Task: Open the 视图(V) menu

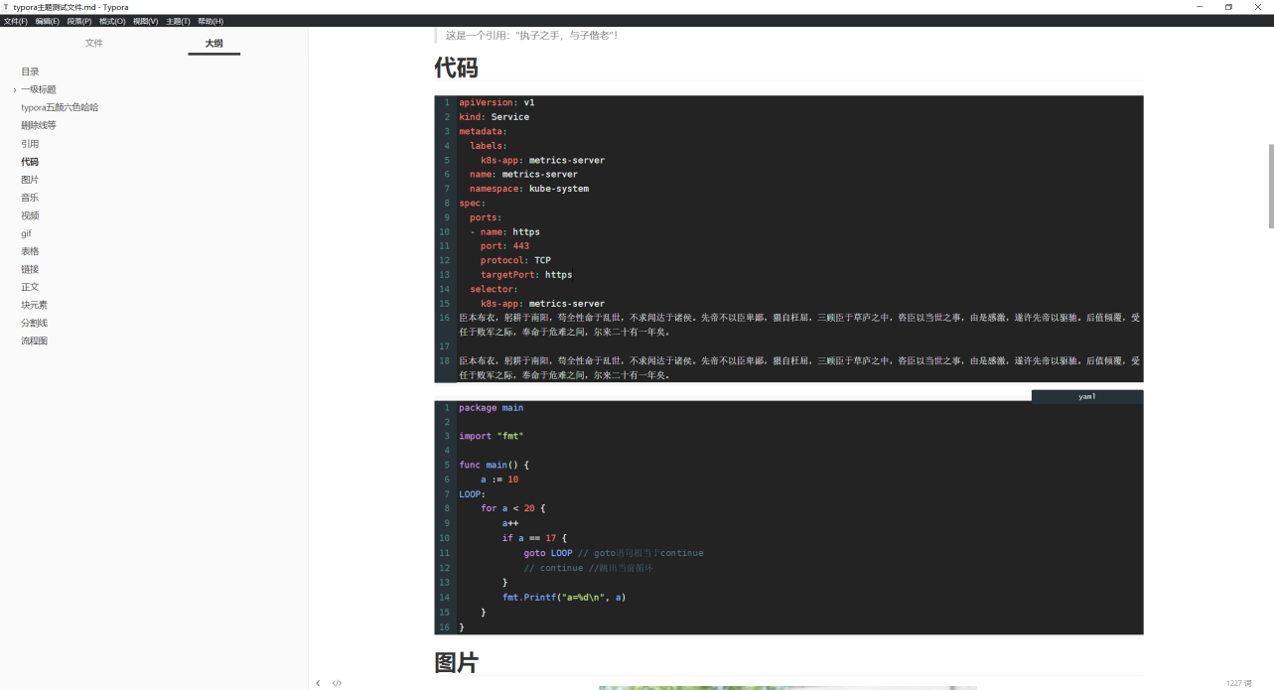Action: click(x=145, y=21)
